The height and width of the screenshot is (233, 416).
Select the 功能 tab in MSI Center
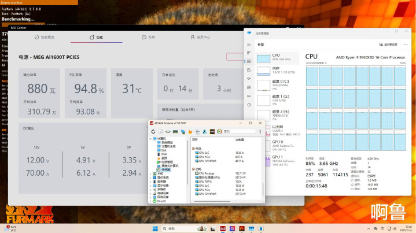(96, 37)
